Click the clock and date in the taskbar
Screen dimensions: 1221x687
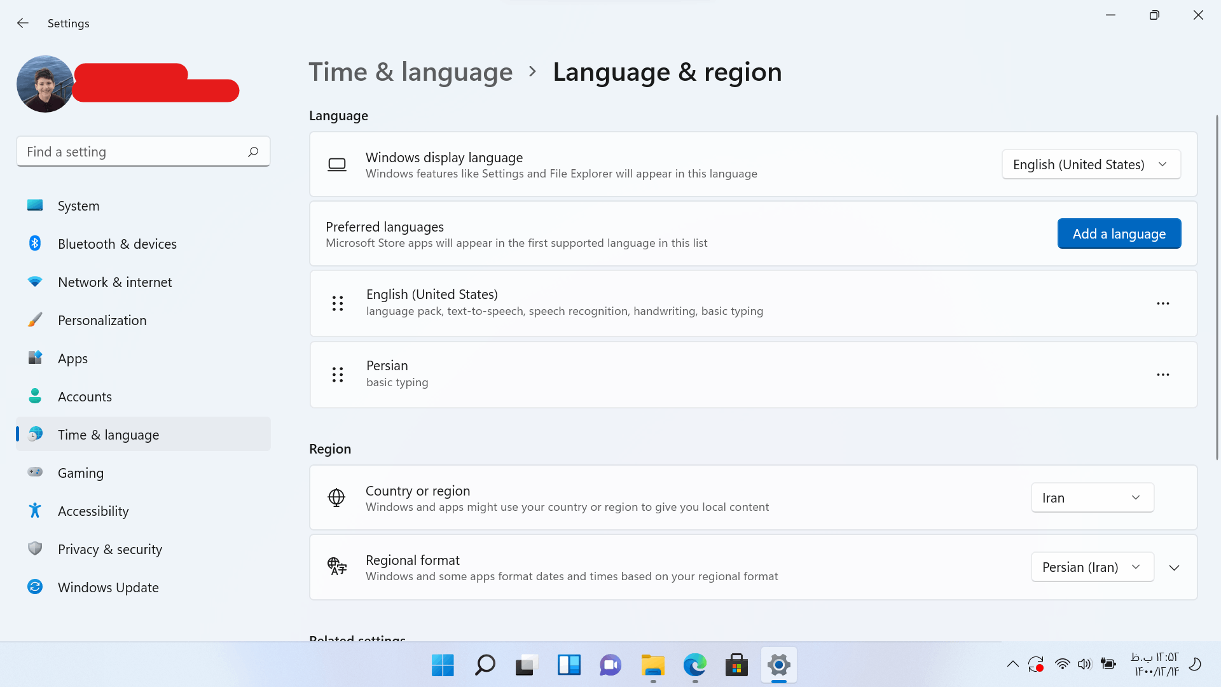coord(1155,664)
